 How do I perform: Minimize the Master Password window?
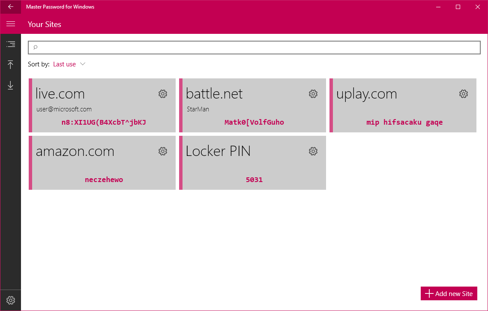(x=438, y=7)
